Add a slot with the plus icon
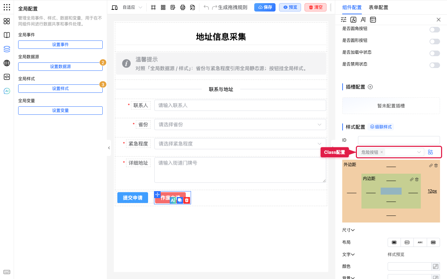 coord(370,87)
